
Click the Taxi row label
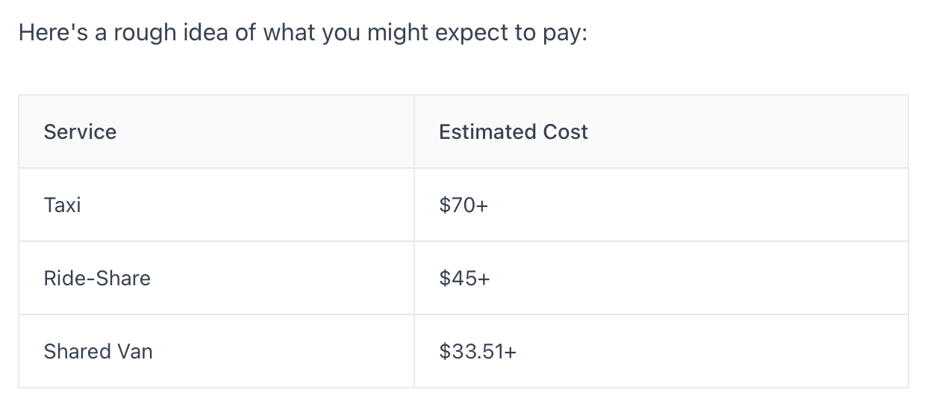(62, 205)
